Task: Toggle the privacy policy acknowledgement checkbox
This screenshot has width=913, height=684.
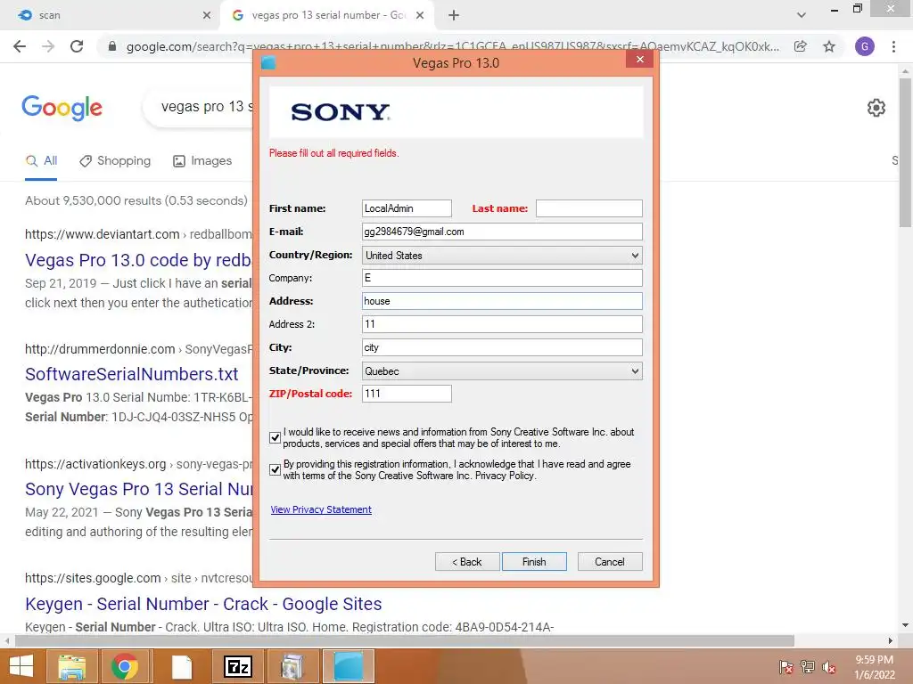Action: (x=275, y=470)
